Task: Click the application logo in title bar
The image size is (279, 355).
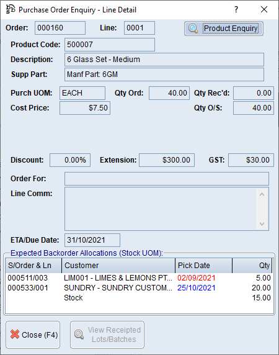Action: tap(11, 9)
